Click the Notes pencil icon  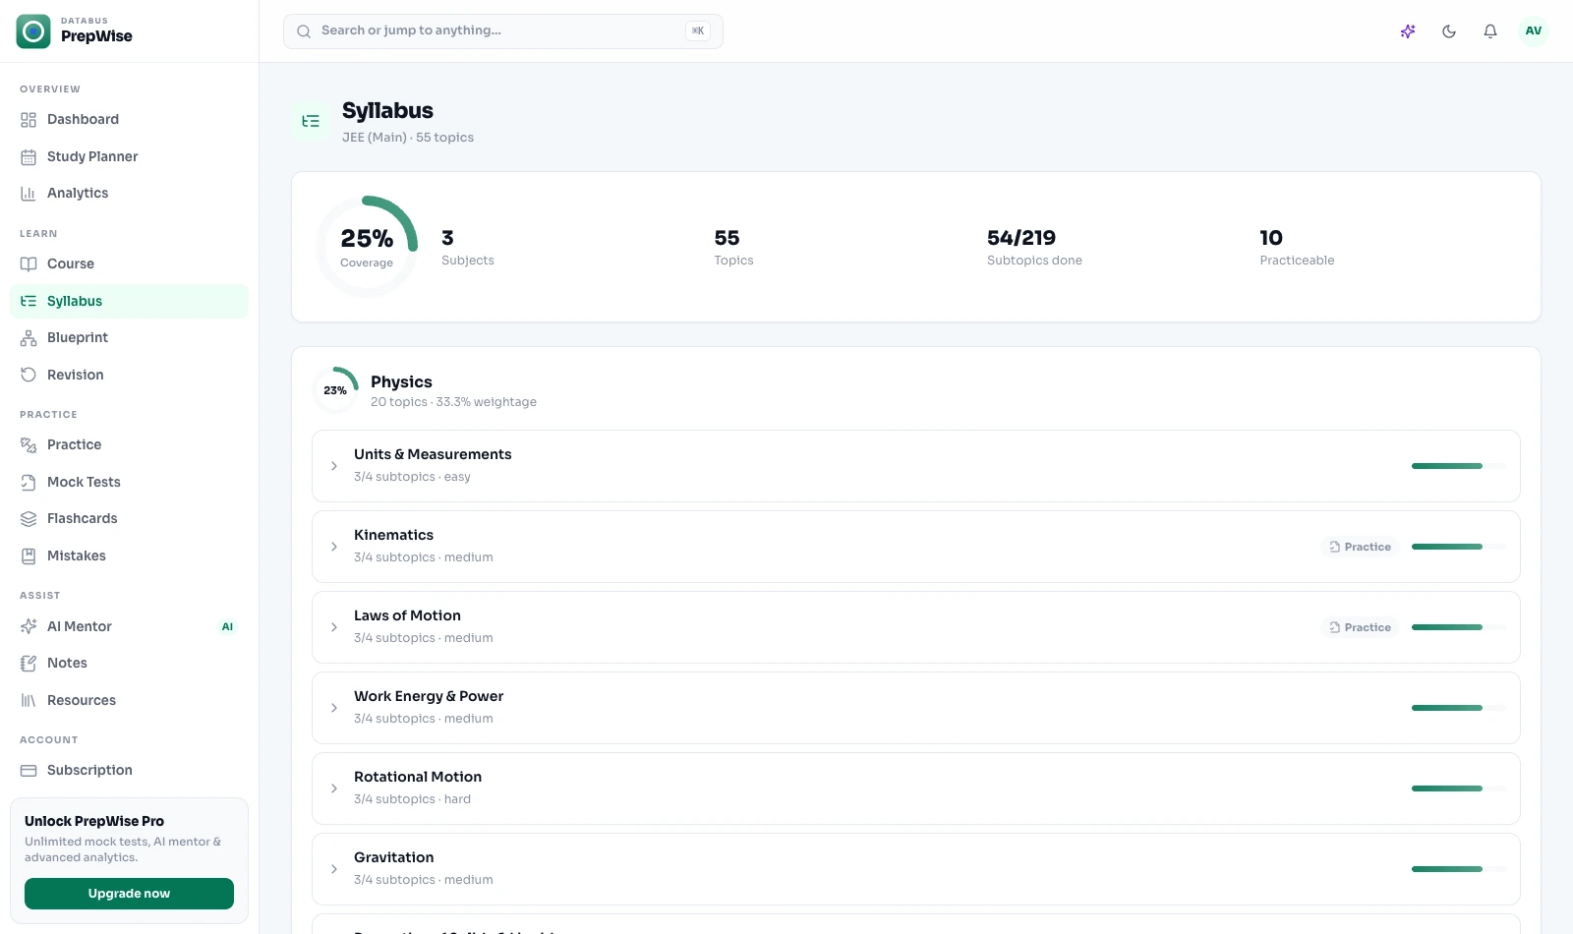(29, 664)
